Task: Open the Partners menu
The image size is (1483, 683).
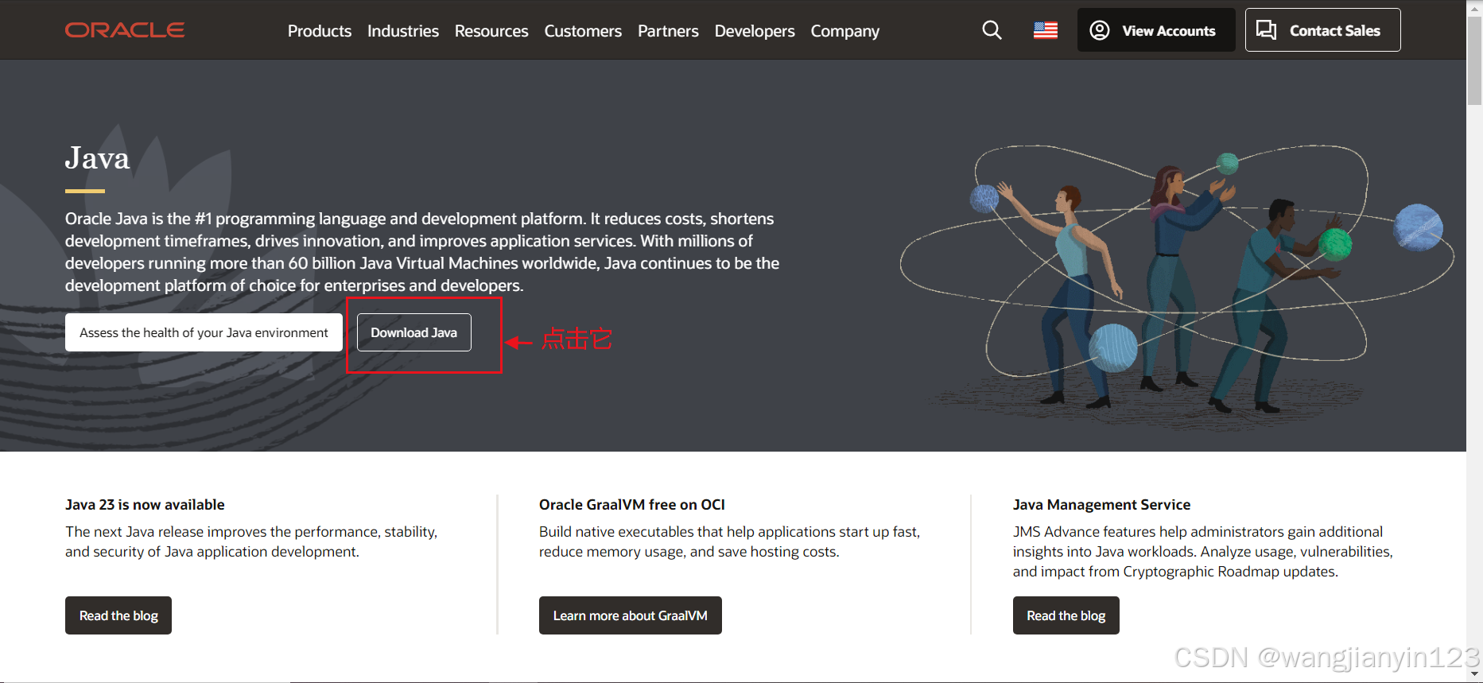Action: 668,31
